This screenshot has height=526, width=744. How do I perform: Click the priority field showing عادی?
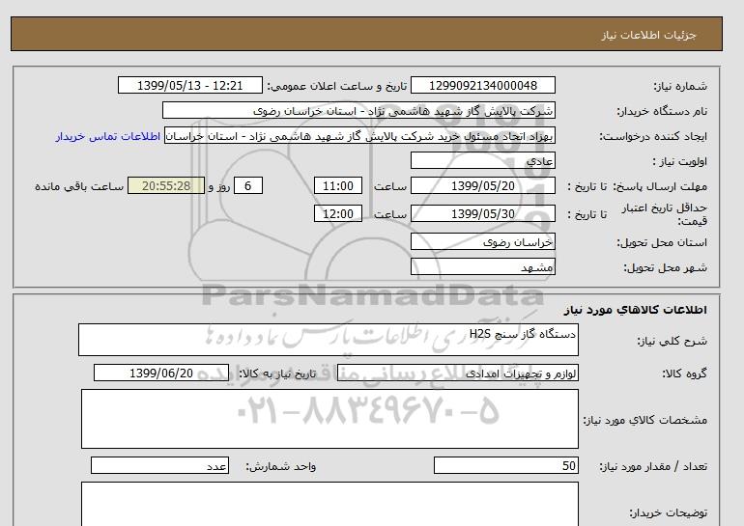click(x=482, y=160)
